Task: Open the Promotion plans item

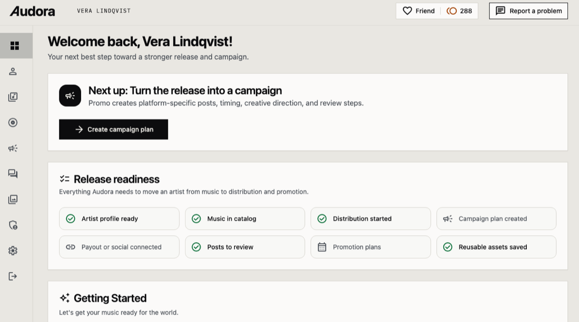Action: click(371, 247)
